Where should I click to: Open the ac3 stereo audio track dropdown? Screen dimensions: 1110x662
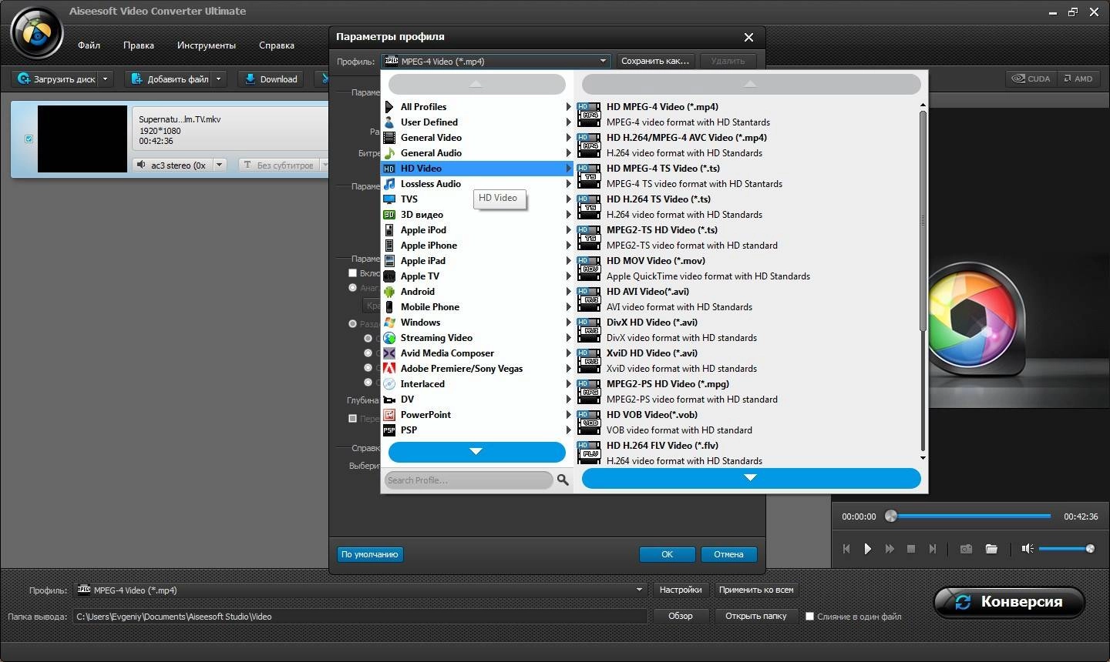point(219,165)
